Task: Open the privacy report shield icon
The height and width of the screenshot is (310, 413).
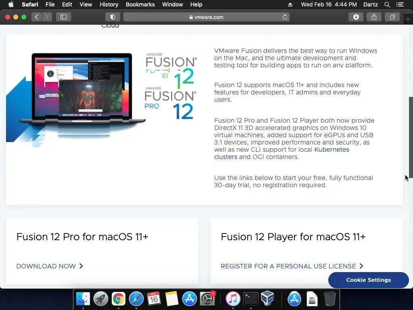Action: point(113,17)
